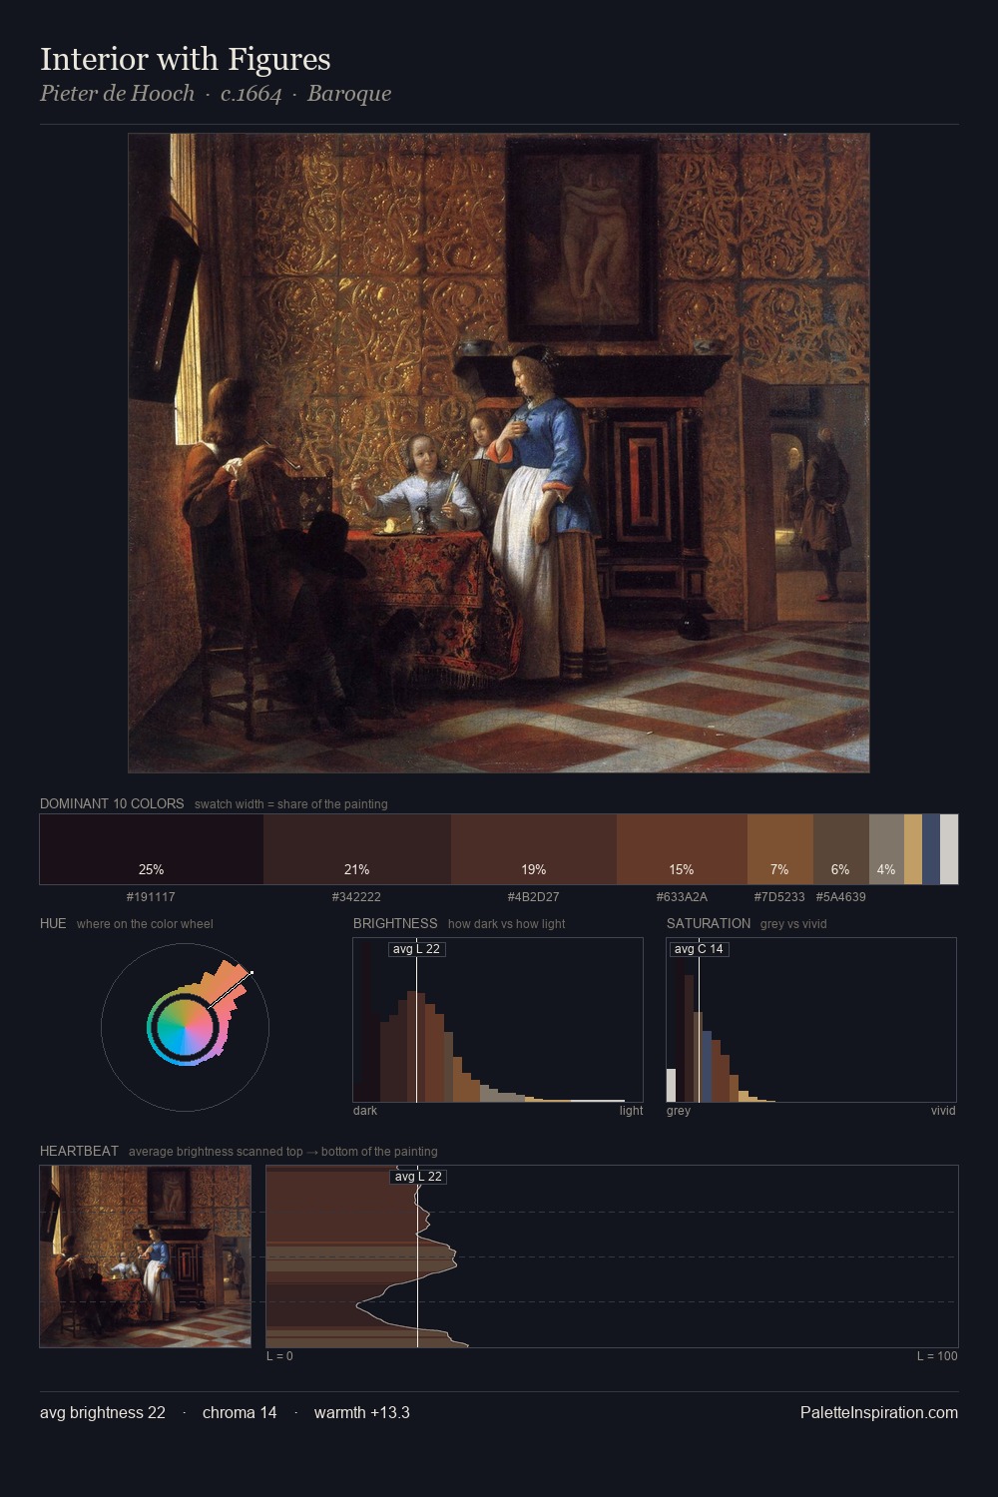The width and height of the screenshot is (998, 1497).
Task: Click 'warmth +13.3' in the footer
Action: tap(362, 1413)
